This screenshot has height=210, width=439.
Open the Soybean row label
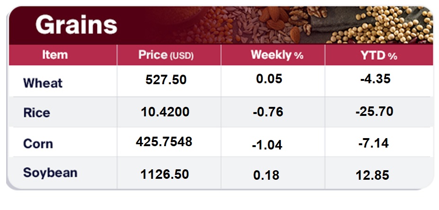pyautogui.click(x=50, y=173)
